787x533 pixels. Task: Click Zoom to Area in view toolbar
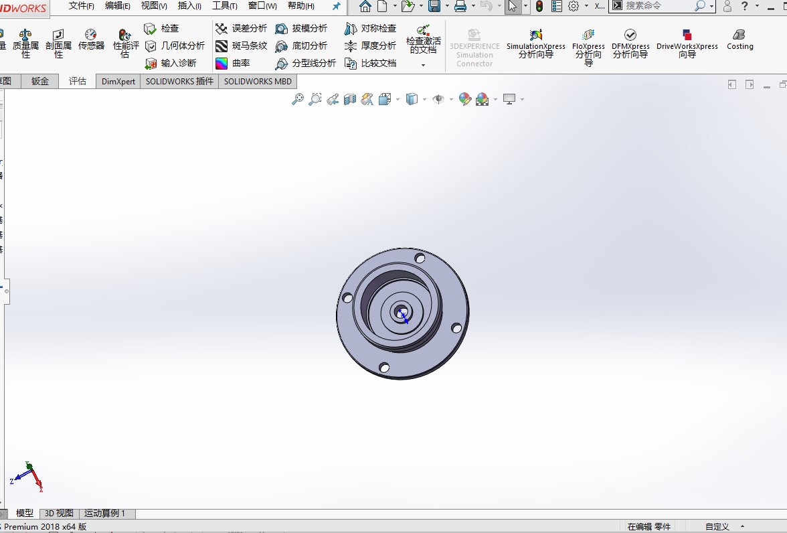[315, 99]
